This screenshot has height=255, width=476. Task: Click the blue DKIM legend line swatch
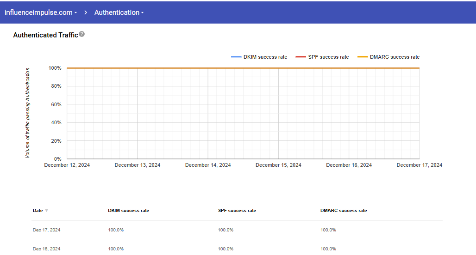click(x=236, y=57)
